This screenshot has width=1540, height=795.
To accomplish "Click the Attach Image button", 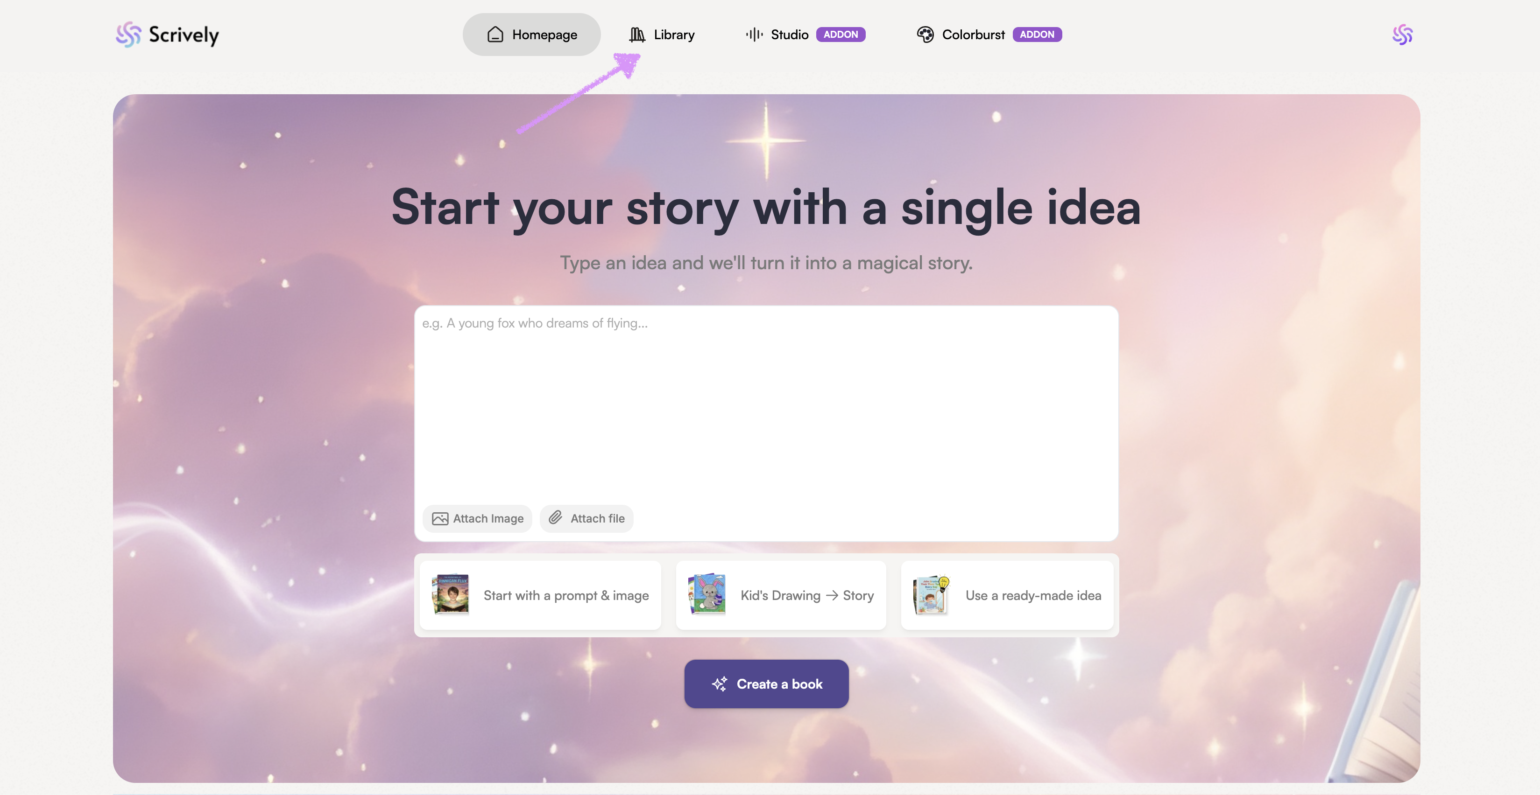I will click(477, 518).
